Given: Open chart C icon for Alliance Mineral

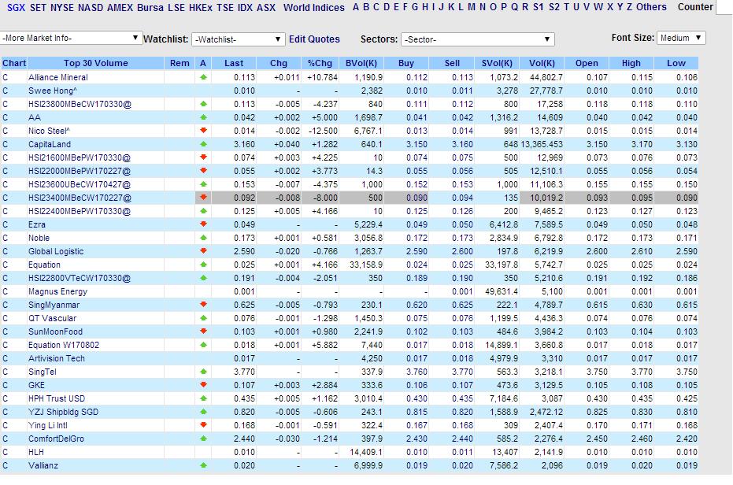Looking at the screenshot, I should coord(6,77).
